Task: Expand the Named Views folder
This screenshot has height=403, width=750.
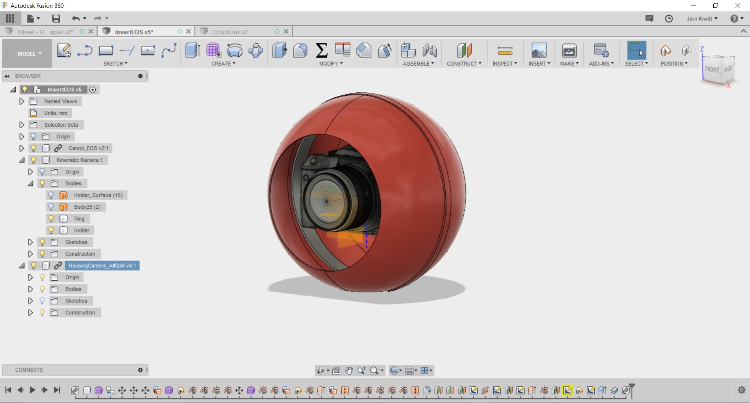Action: (x=21, y=101)
